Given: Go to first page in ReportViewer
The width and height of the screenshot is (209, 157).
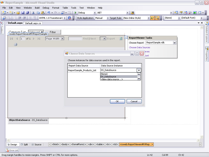Looking at the screenshot, I should coord(11,38).
